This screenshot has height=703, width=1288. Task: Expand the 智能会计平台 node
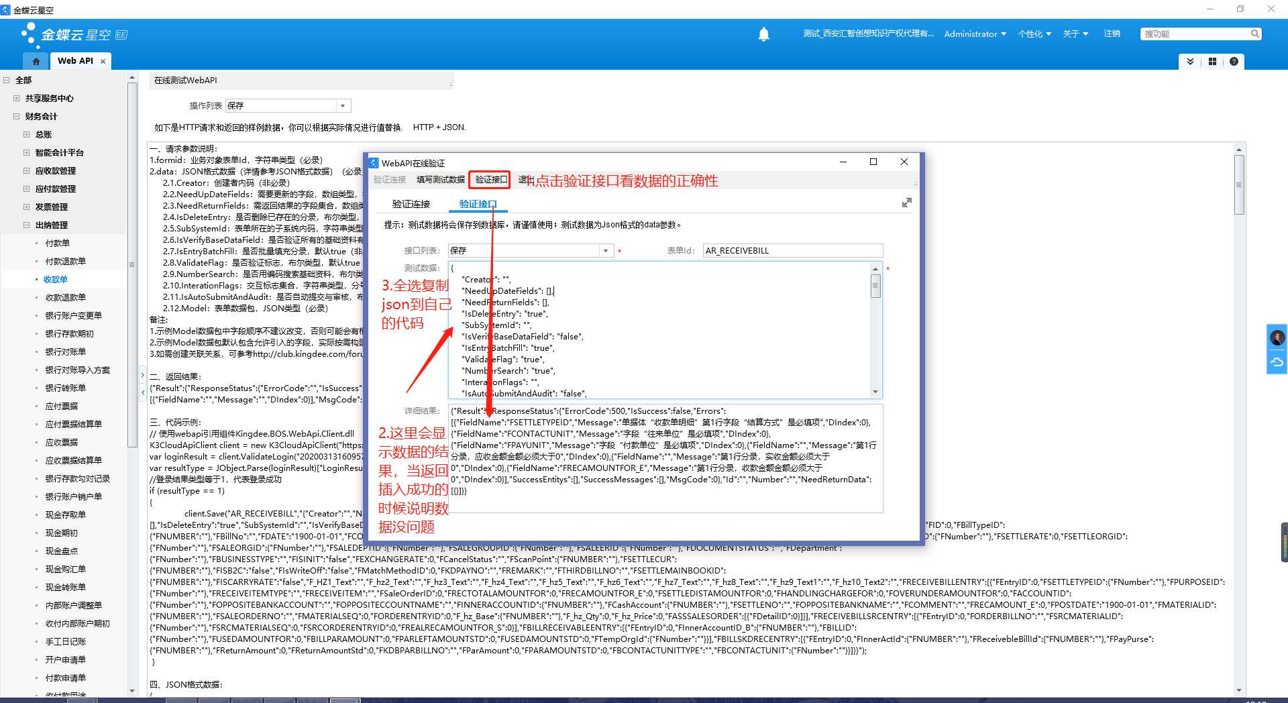coord(27,152)
